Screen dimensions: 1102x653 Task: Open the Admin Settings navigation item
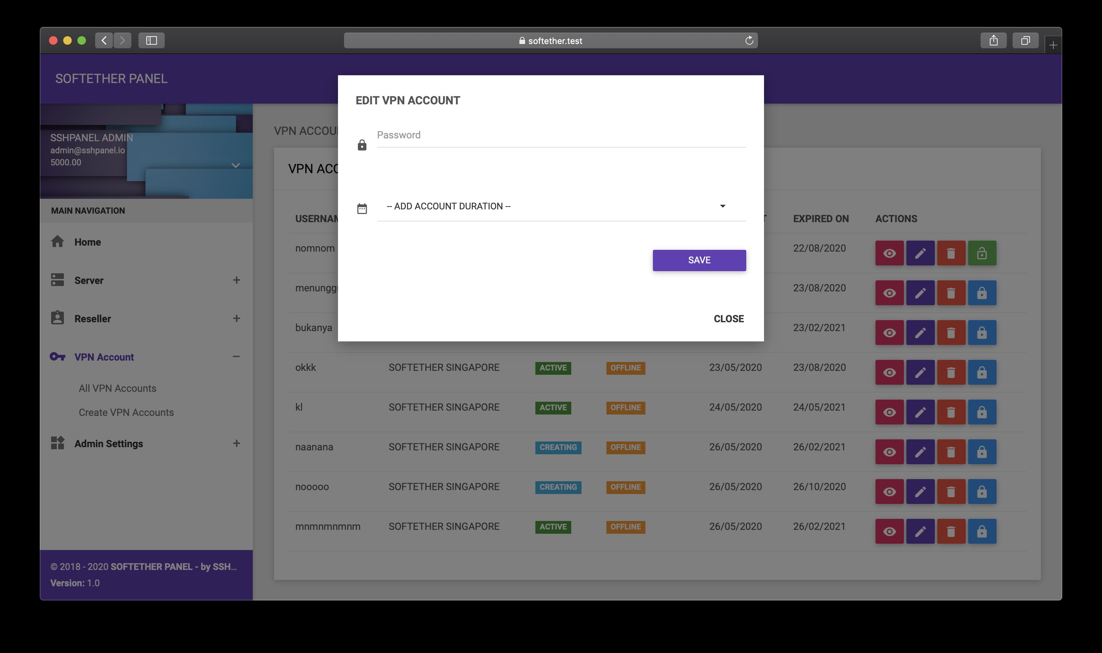[146, 444]
